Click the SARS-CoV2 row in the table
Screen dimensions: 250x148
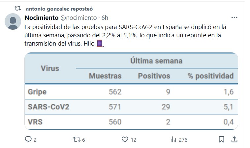pyautogui.click(x=131, y=107)
